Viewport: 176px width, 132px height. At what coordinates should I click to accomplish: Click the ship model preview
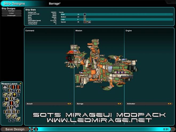(x=101, y=65)
